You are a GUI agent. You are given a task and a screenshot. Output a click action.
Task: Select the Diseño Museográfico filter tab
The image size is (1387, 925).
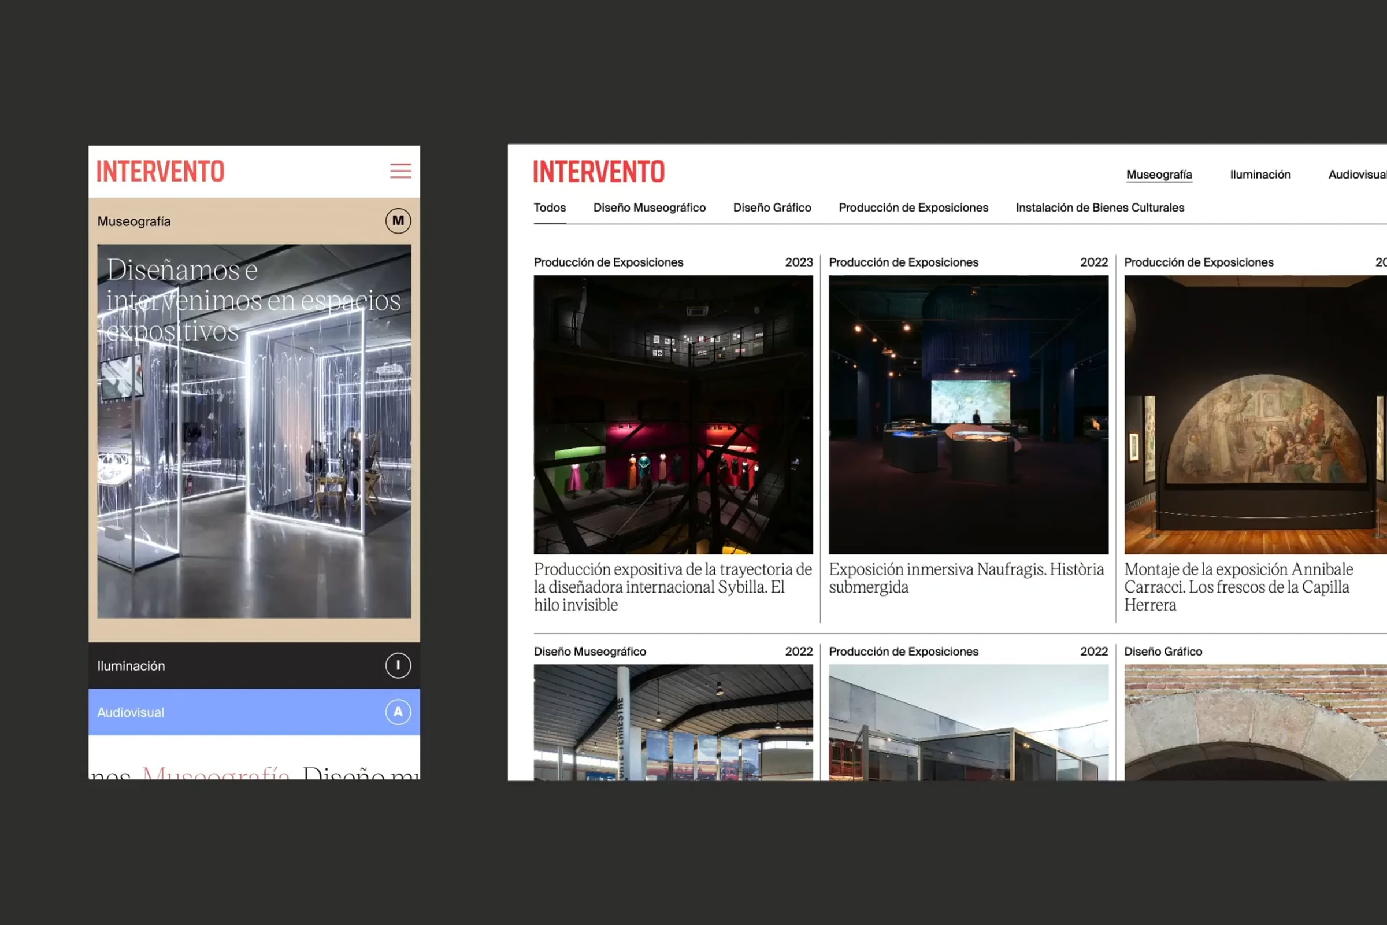click(649, 208)
